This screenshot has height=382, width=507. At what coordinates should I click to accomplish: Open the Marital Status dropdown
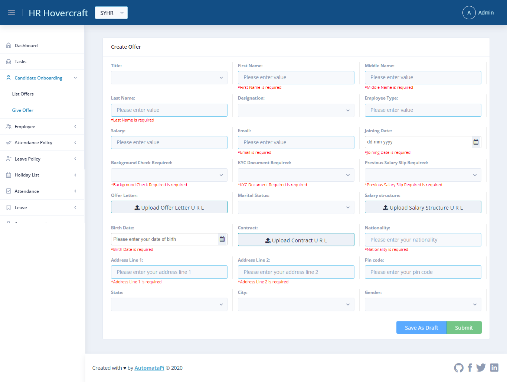click(x=296, y=207)
